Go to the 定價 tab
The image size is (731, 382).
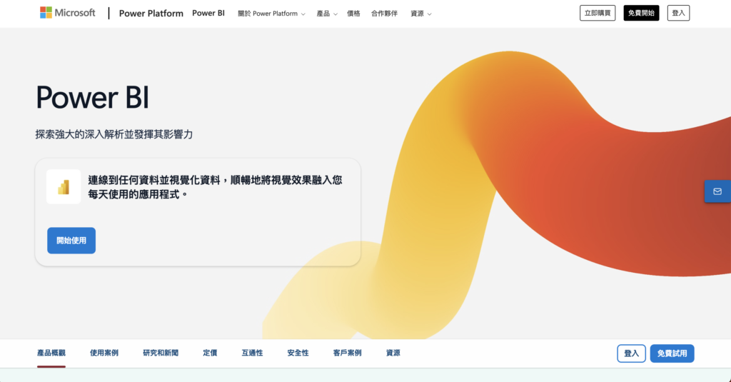click(210, 353)
